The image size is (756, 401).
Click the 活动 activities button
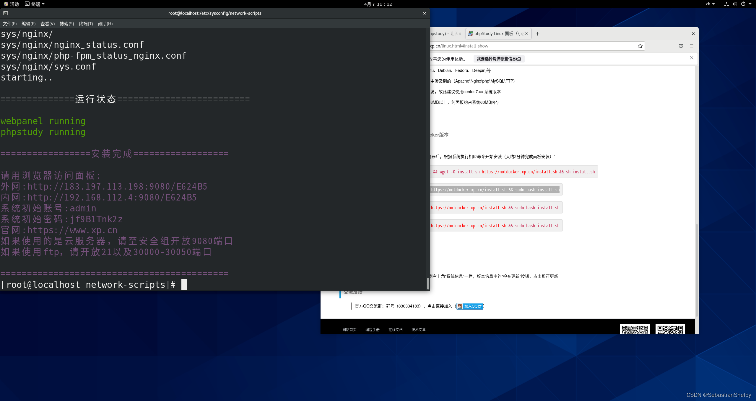11,4
